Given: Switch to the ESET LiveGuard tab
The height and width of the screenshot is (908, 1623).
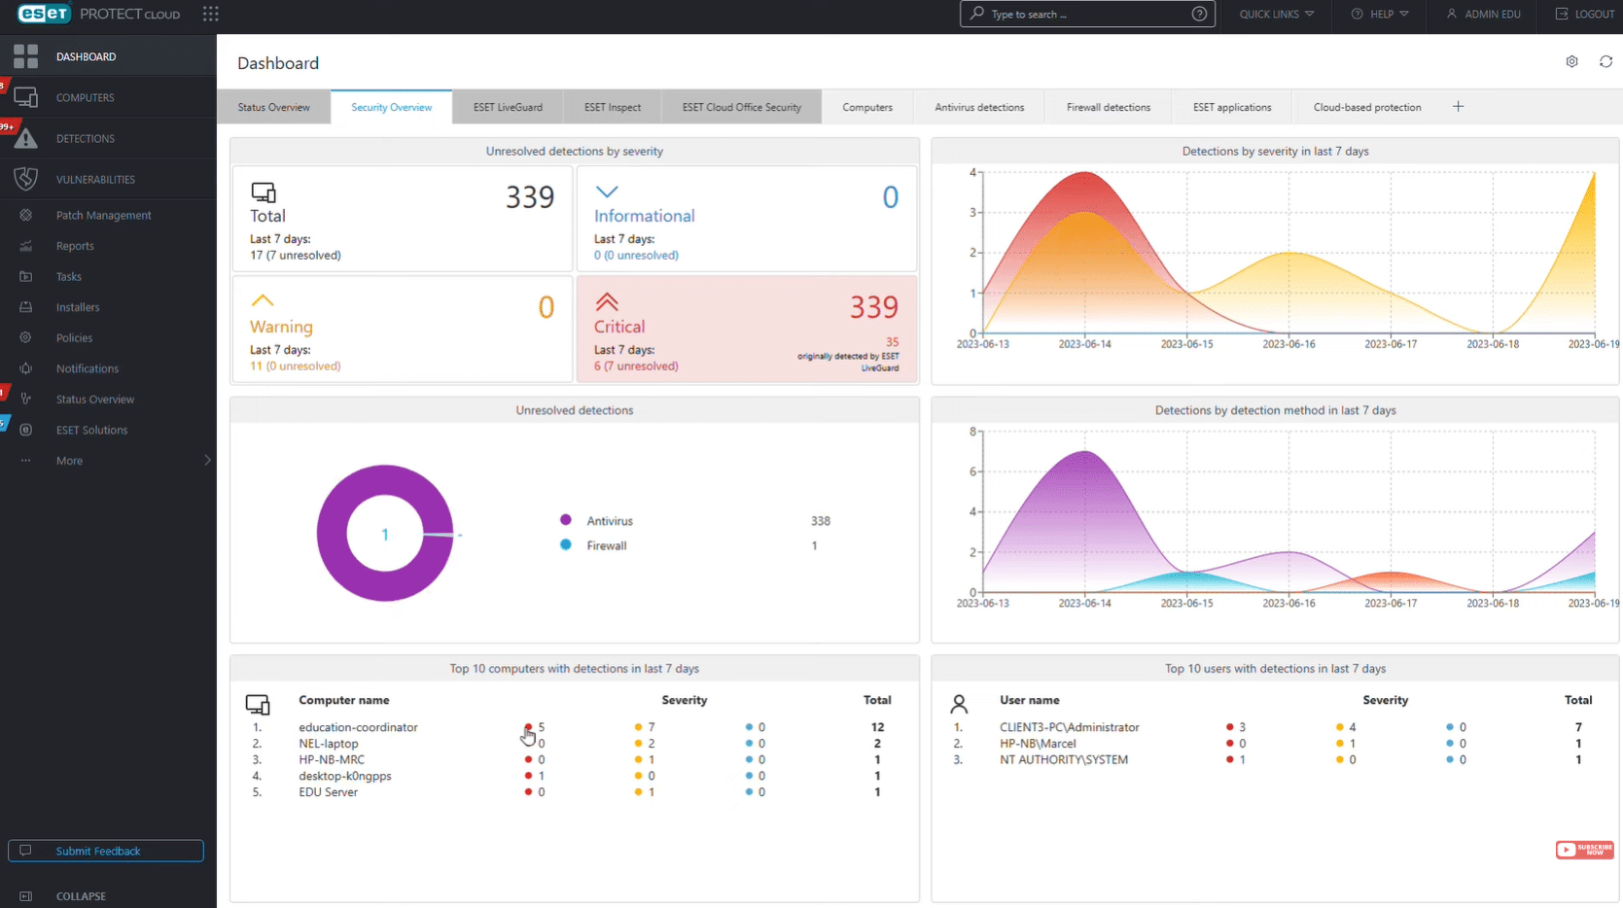Looking at the screenshot, I should (508, 107).
